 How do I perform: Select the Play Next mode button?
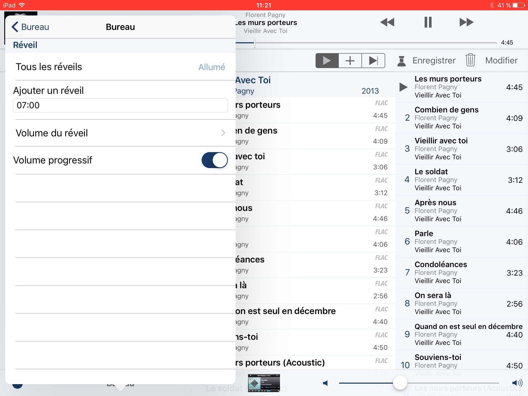373,61
